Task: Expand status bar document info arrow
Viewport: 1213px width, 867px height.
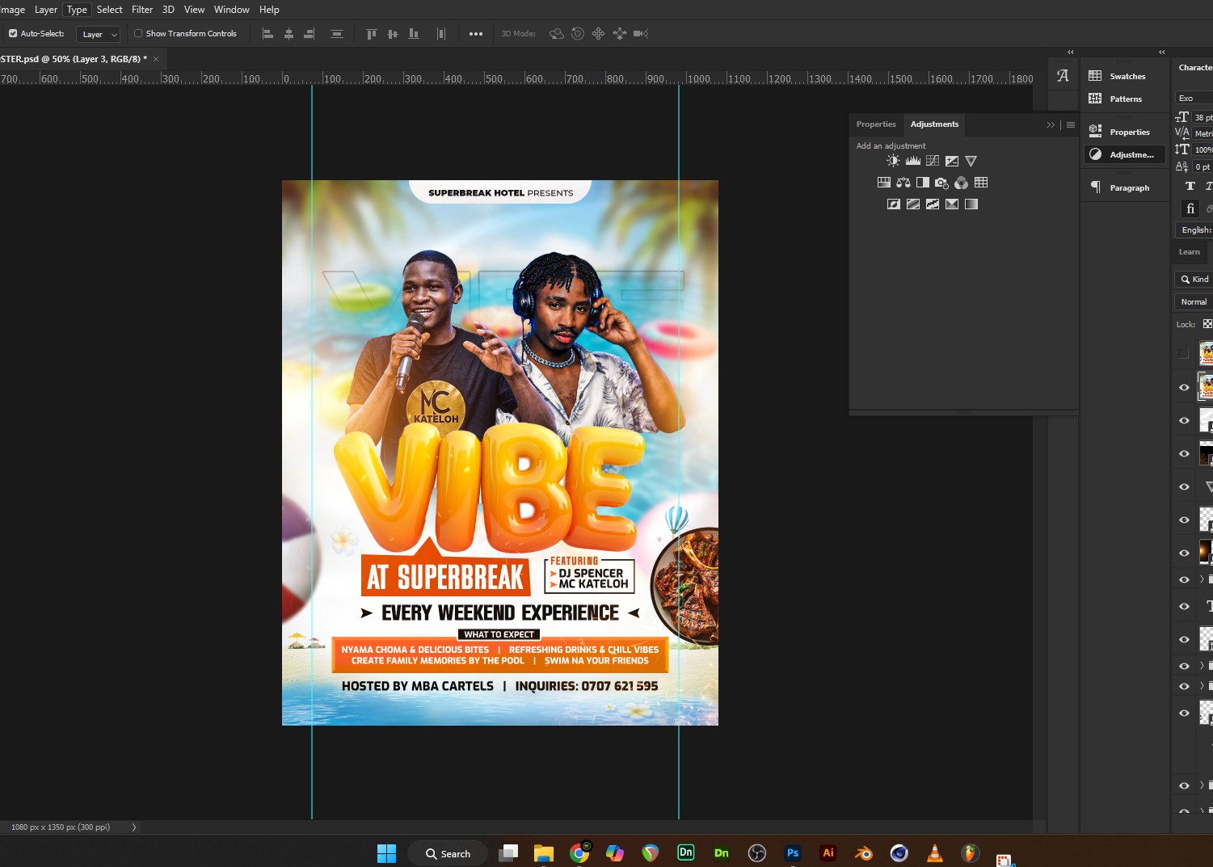Action: [134, 827]
